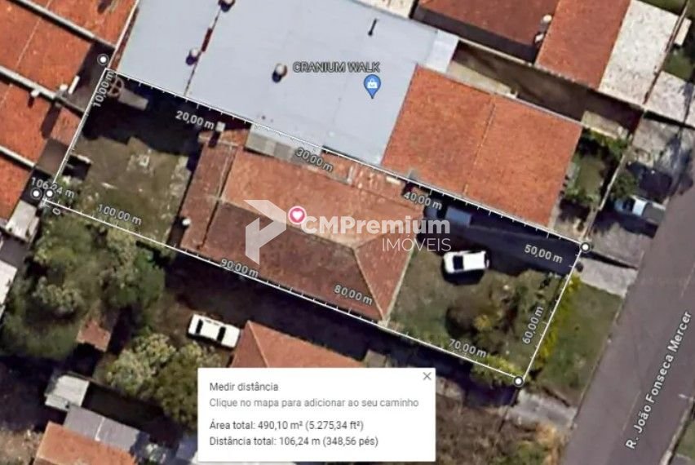Screen dimensions: 695x465
Task: Click the 60,00 m marker on right edge
Action: (x=533, y=325)
